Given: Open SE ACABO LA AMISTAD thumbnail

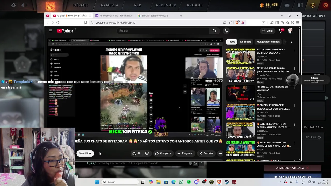Looking at the screenshot, I should [240, 149].
